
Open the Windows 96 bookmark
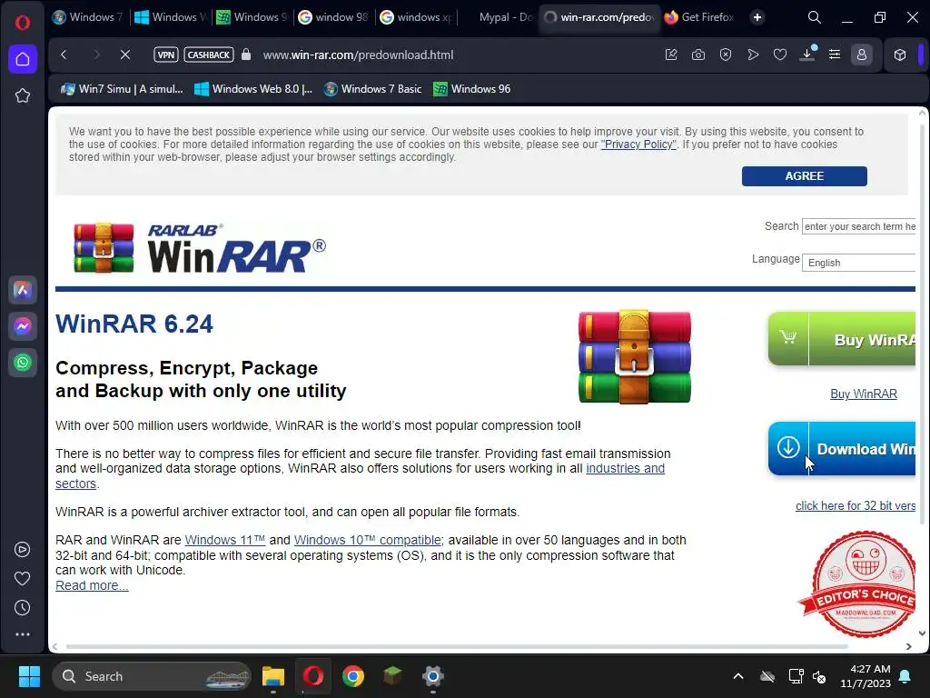point(472,89)
